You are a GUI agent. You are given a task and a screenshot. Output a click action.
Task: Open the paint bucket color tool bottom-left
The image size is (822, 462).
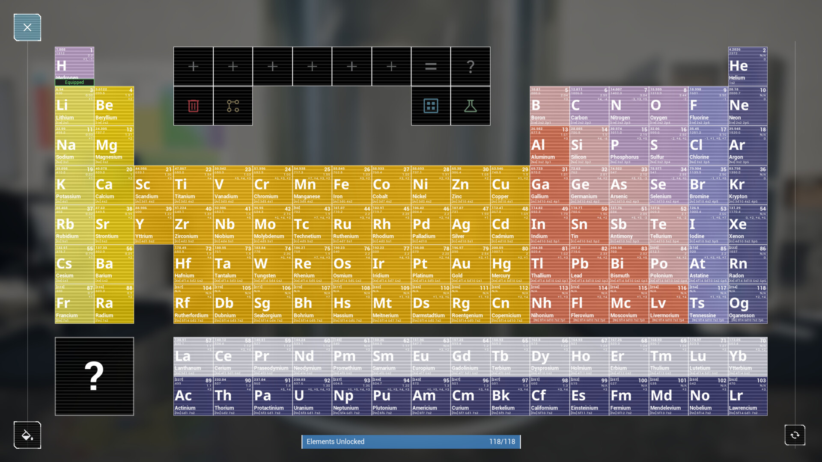pyautogui.click(x=27, y=435)
